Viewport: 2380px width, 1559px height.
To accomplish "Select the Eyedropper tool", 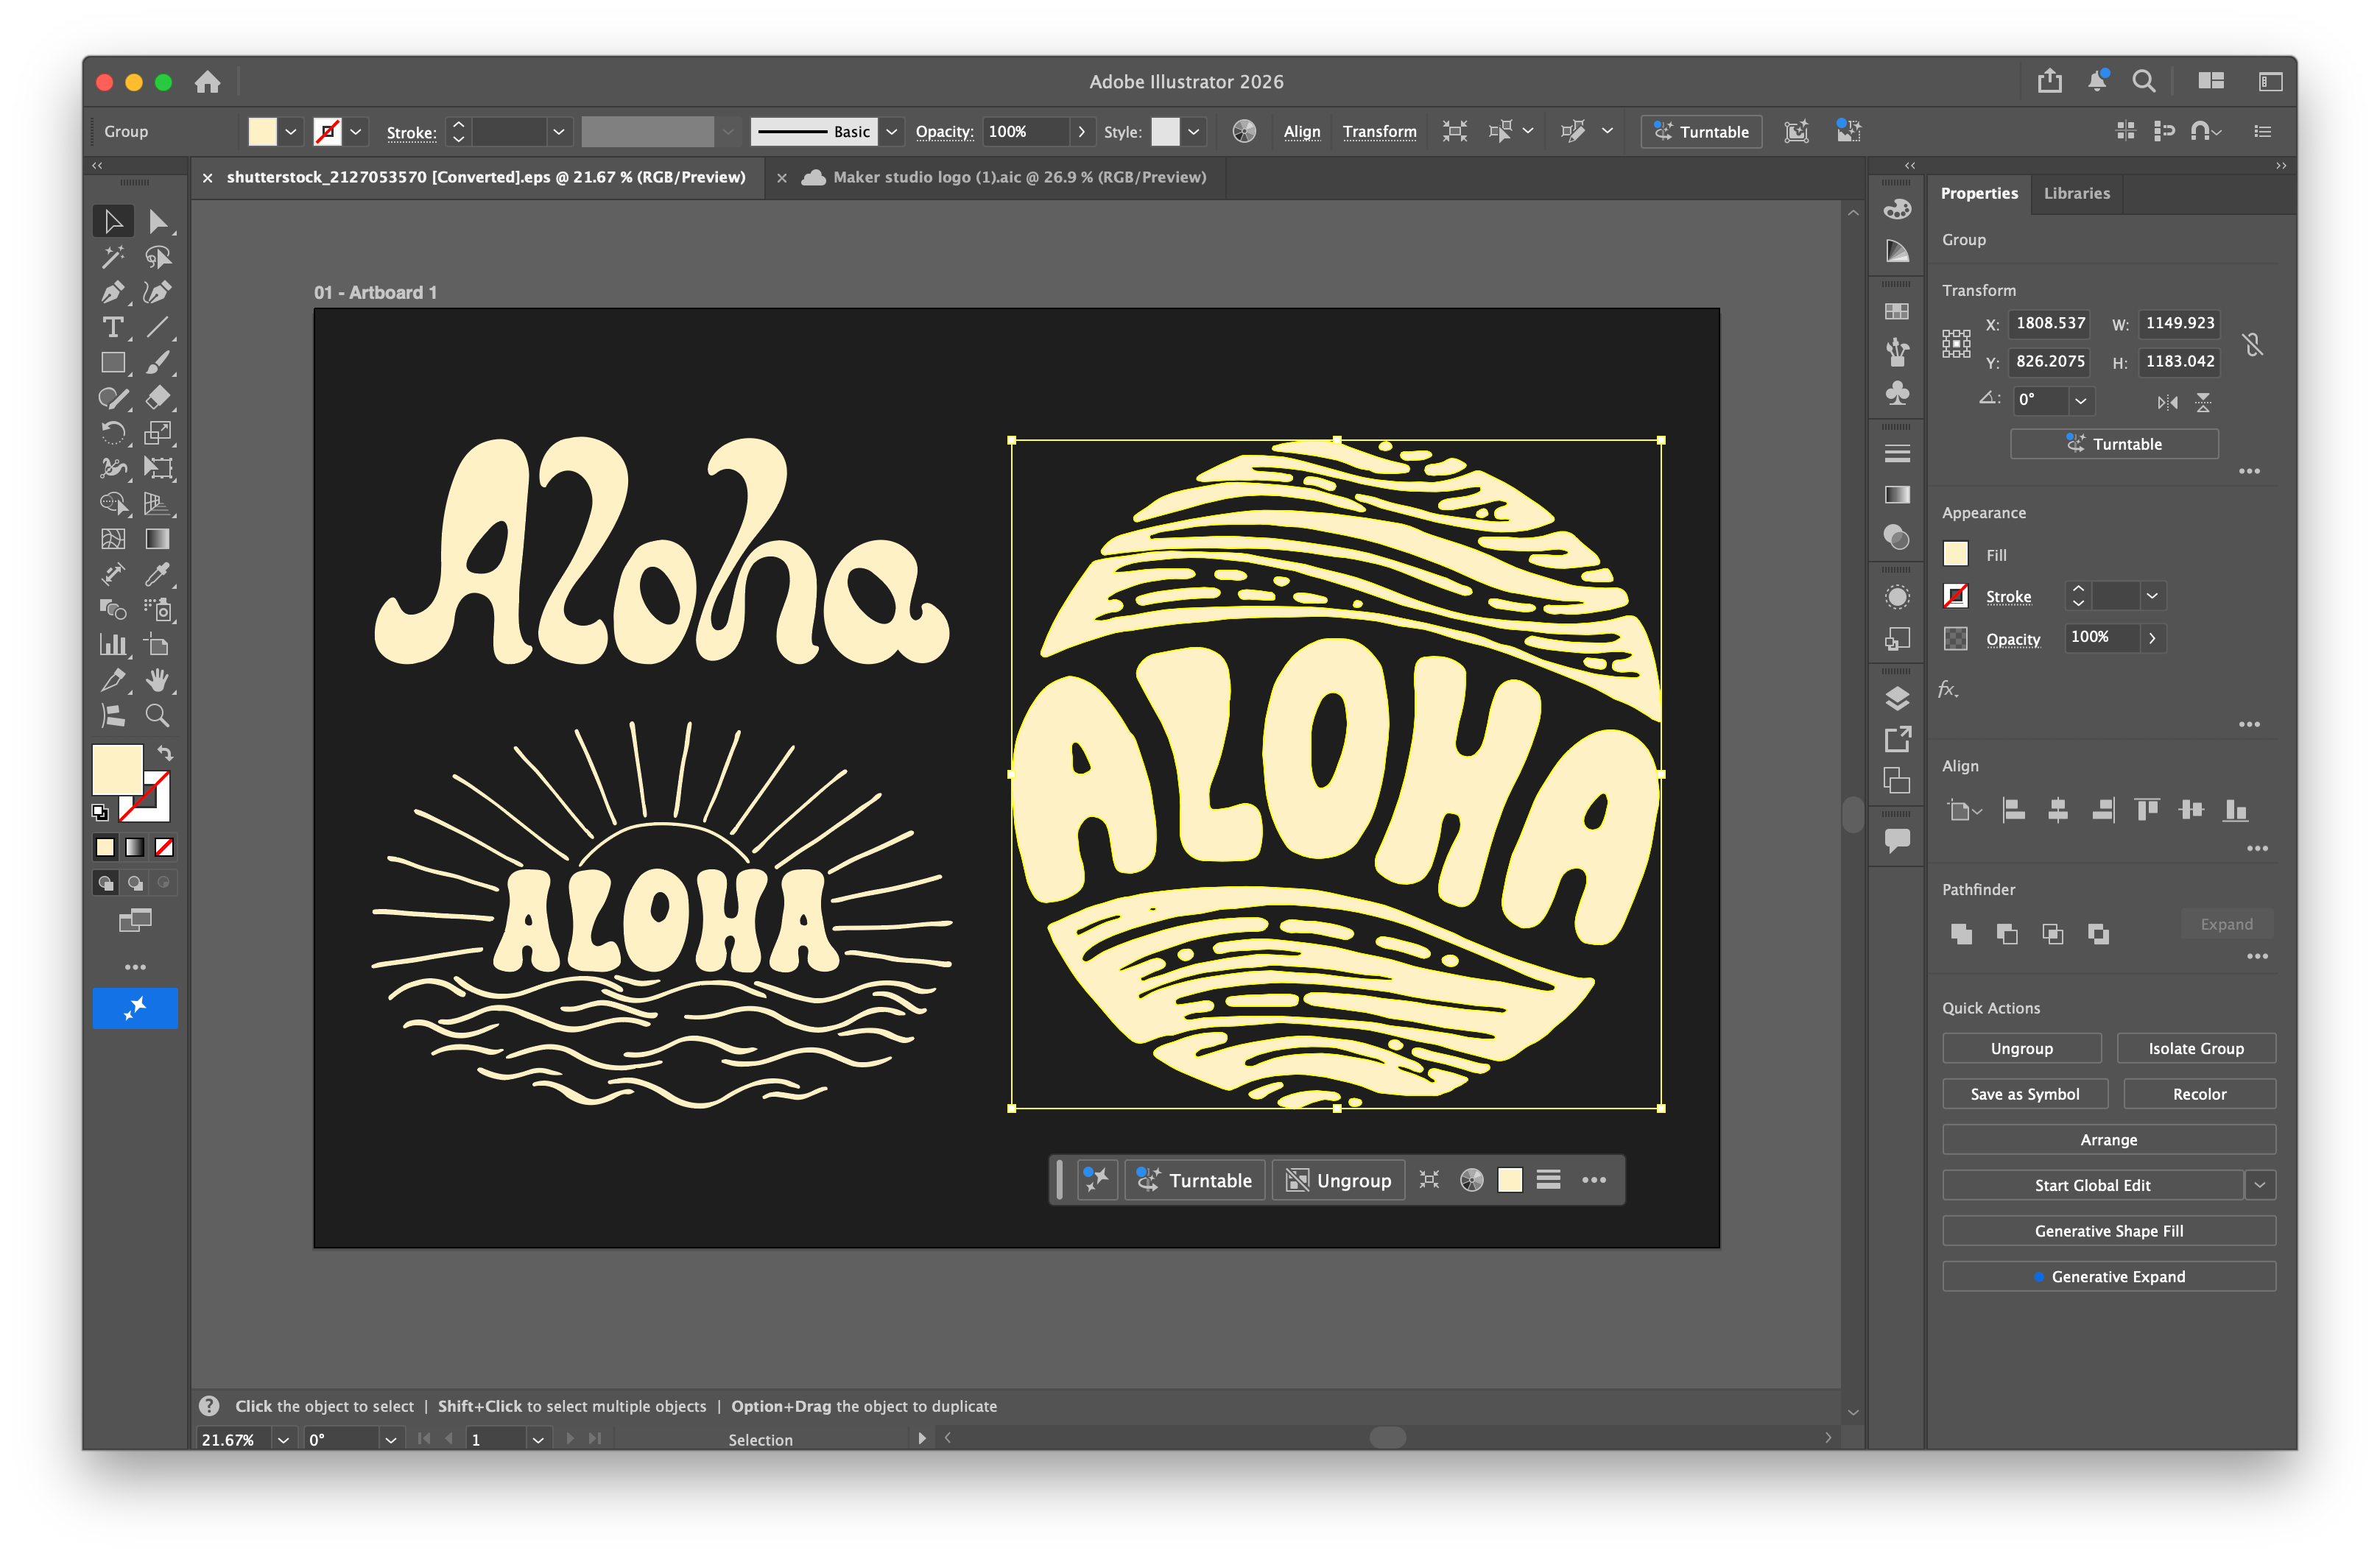I will pyautogui.click(x=157, y=575).
